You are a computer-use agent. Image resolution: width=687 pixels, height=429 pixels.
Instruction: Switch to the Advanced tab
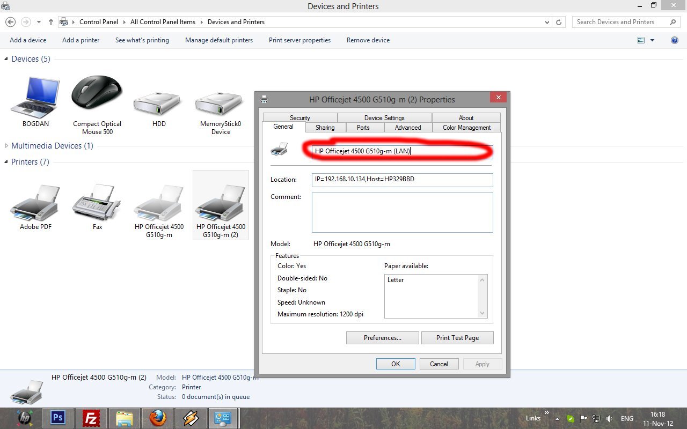(x=408, y=128)
